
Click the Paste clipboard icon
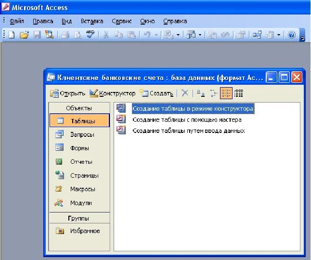coord(131,35)
